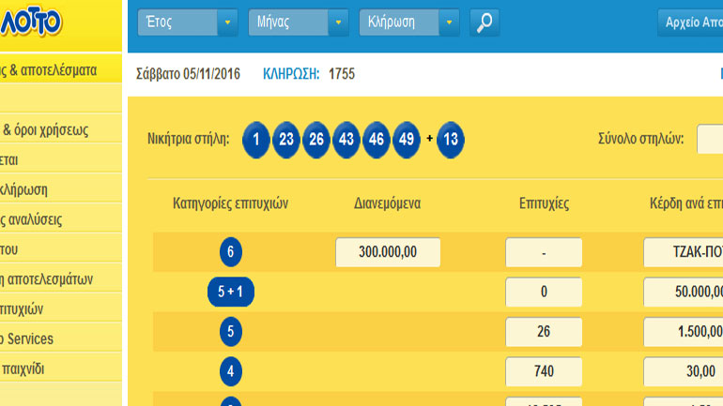Select the '& αποτελέσματα' sidebar item
Image resolution: width=723 pixels, height=406 pixels.
pyautogui.click(x=61, y=70)
